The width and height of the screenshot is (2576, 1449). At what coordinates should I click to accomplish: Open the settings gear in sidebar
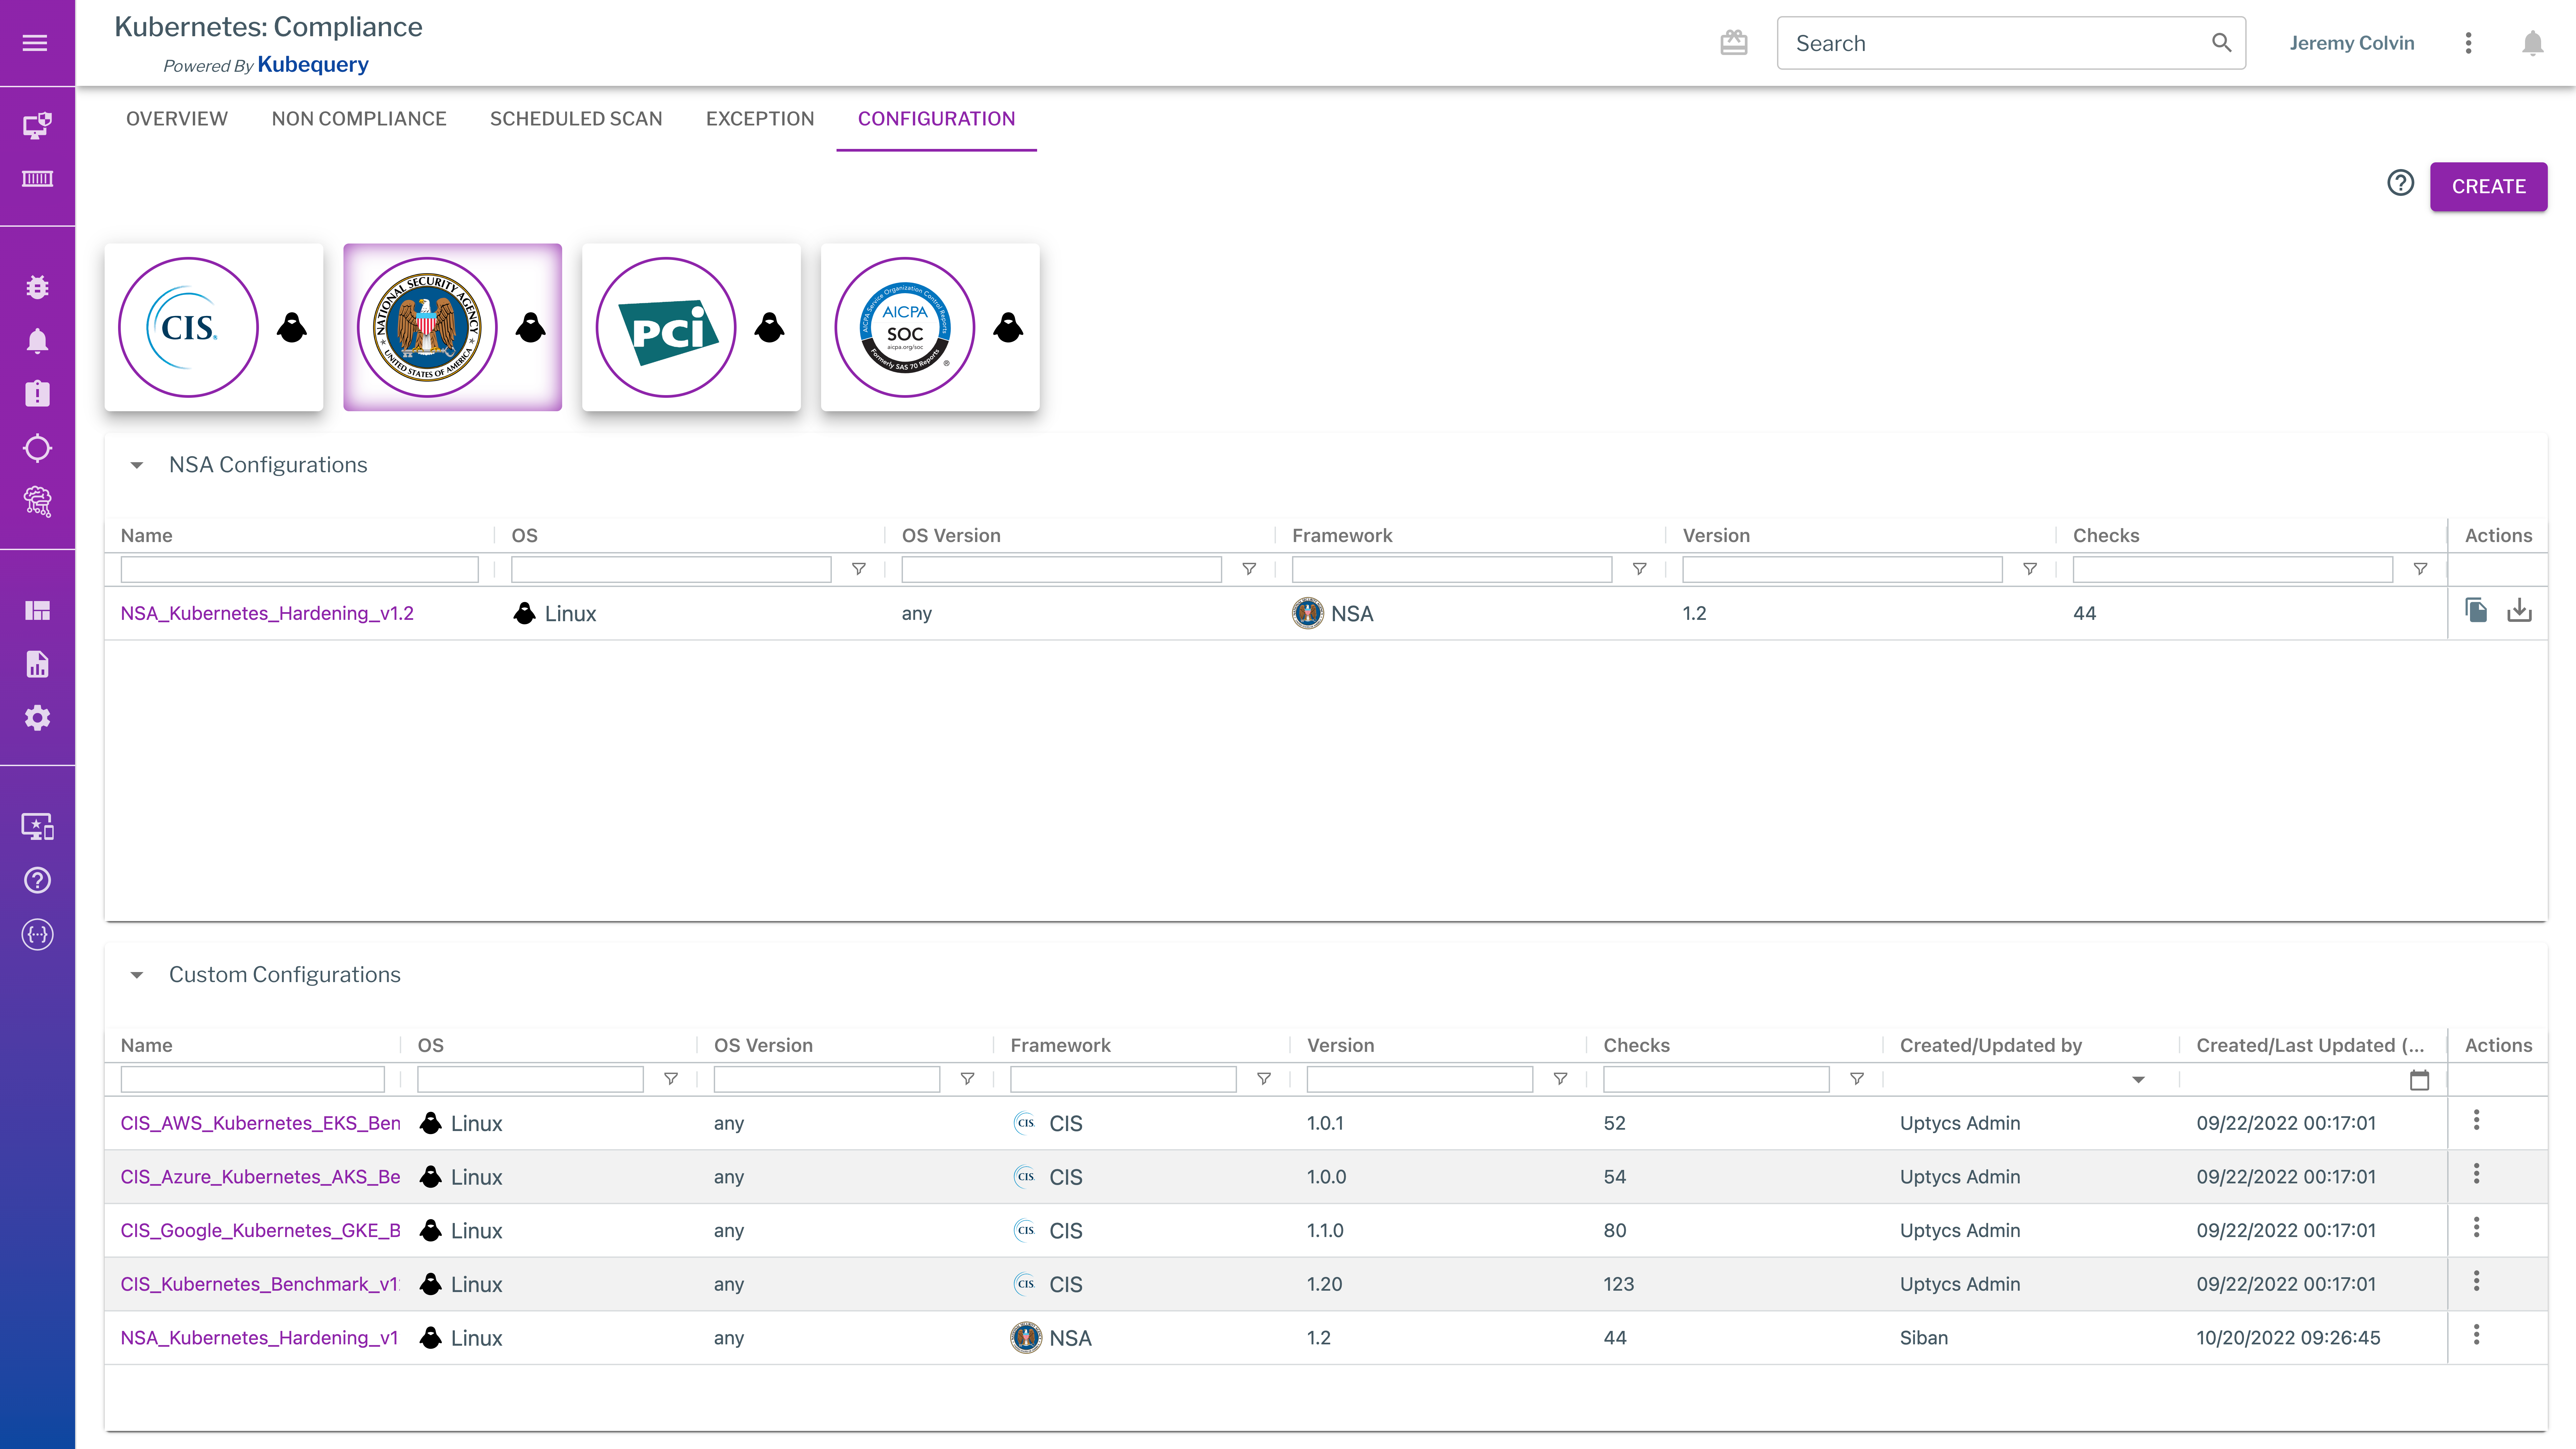[x=37, y=718]
